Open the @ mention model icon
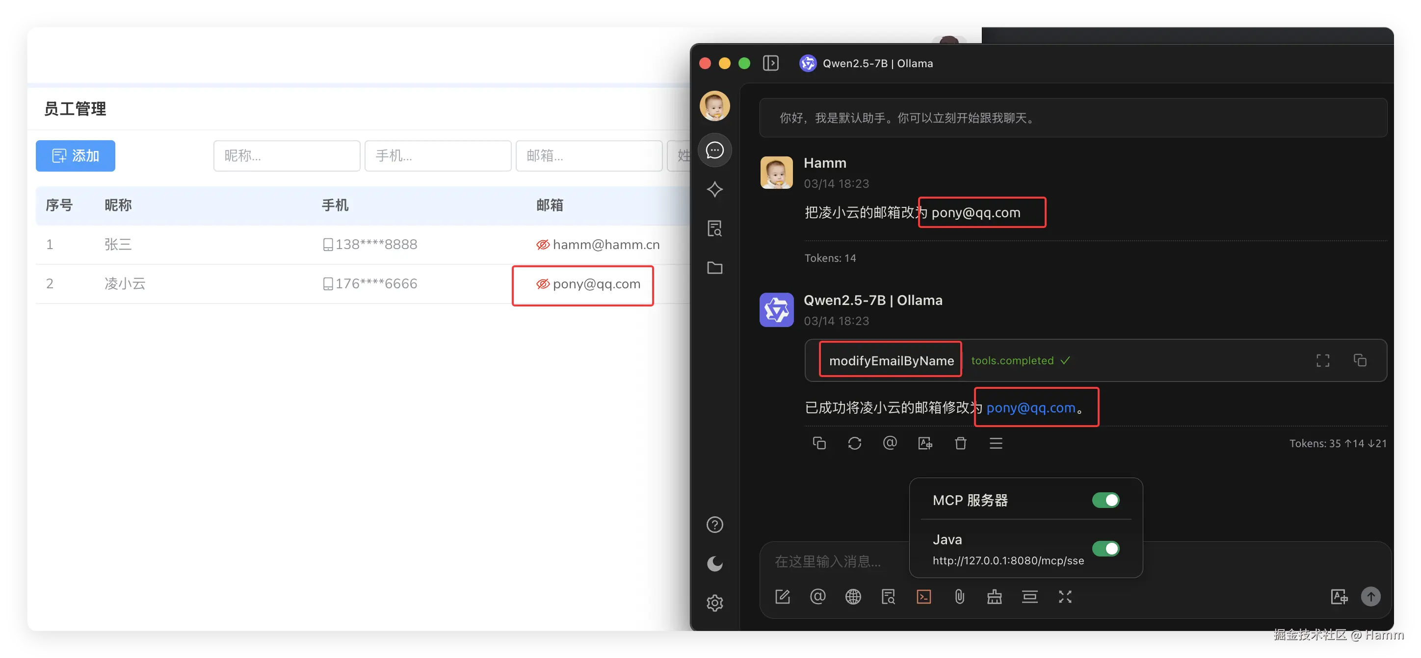 coord(818,596)
